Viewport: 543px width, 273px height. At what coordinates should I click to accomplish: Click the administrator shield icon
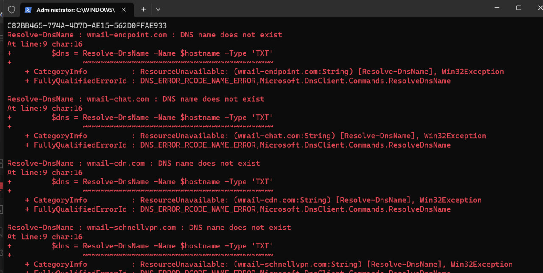coord(12,9)
